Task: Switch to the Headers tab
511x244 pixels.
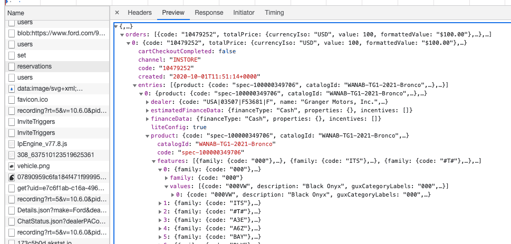Action: pyautogui.click(x=139, y=13)
